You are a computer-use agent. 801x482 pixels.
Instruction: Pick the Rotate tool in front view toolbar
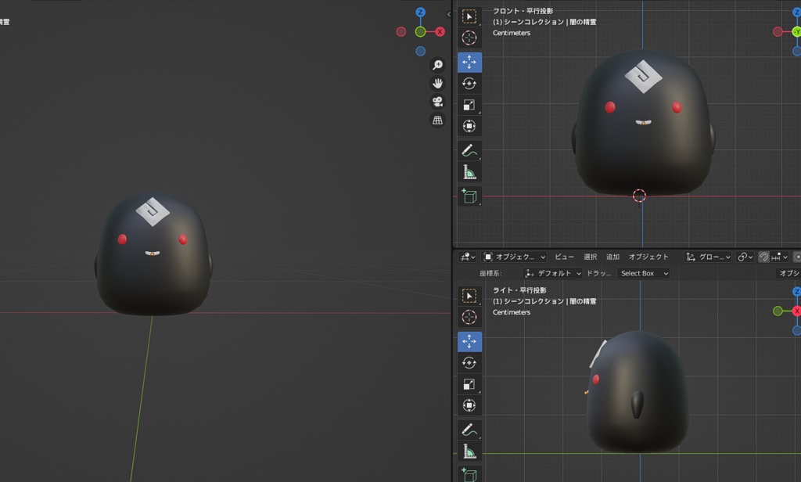pyautogui.click(x=469, y=83)
